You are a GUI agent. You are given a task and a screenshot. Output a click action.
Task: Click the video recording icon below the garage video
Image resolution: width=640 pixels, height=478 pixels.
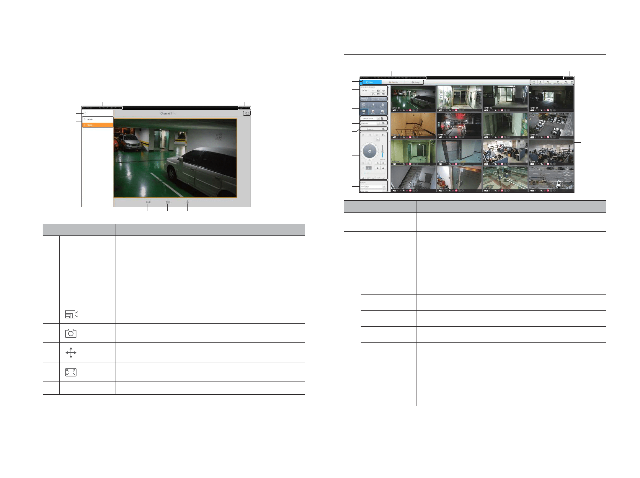148,202
